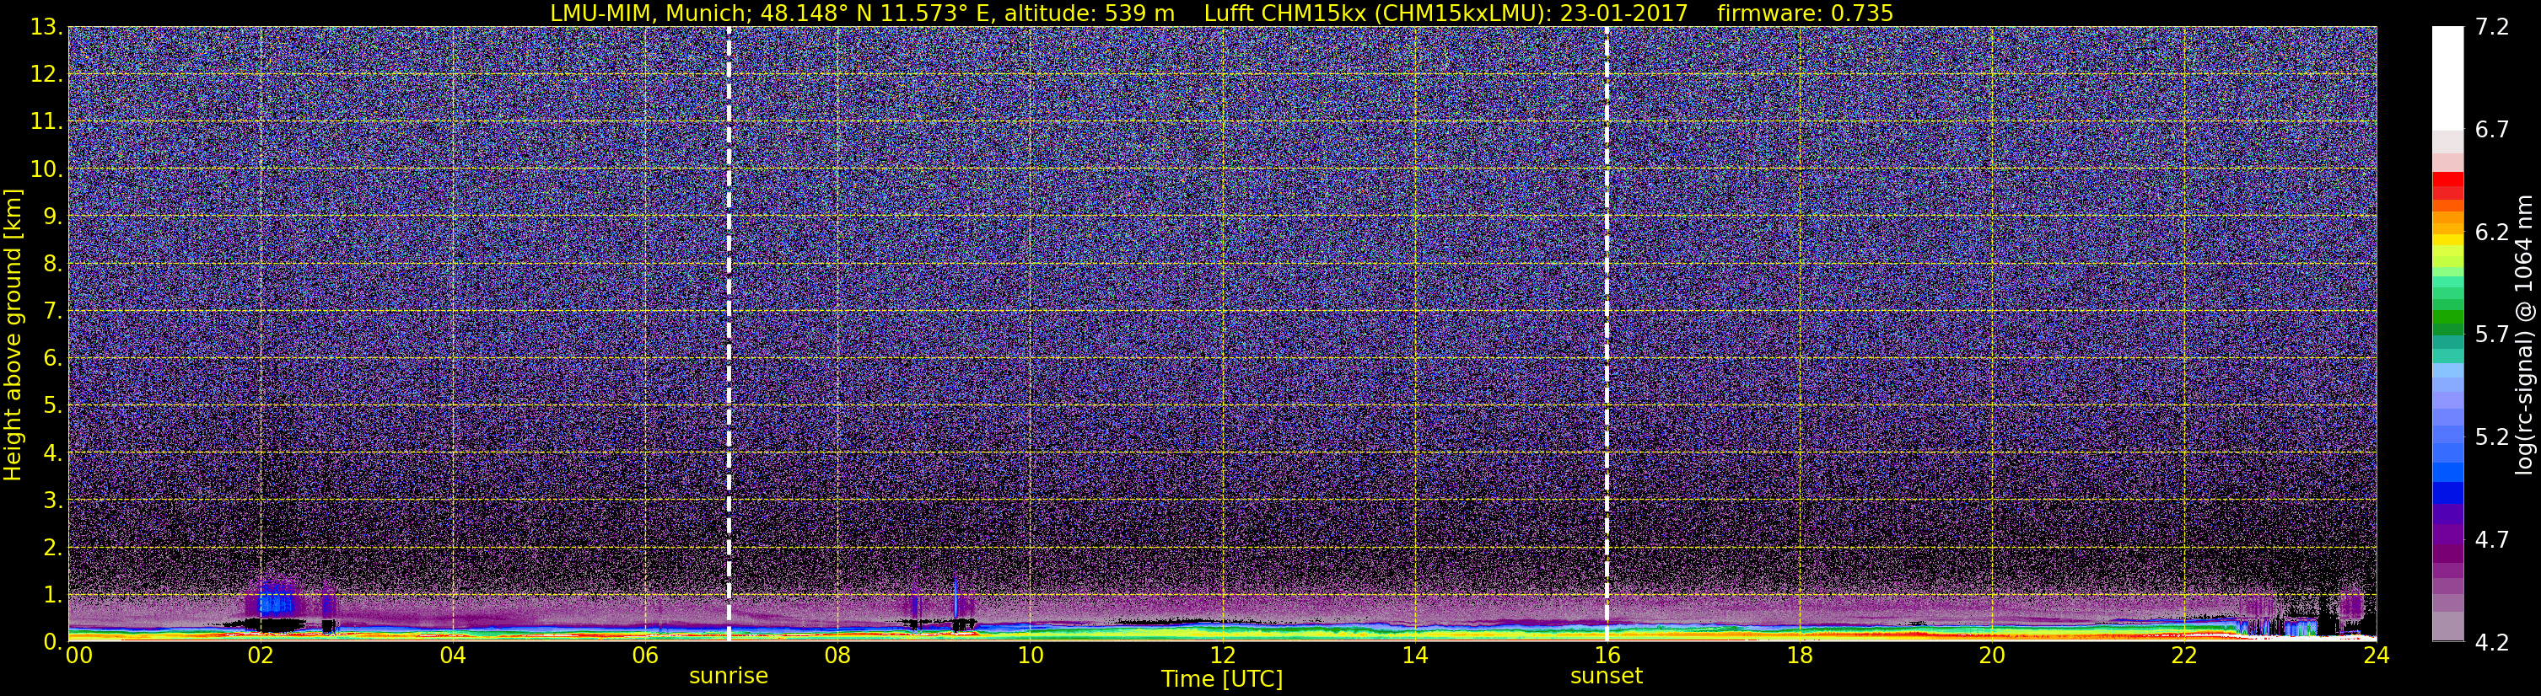This screenshot has width=2541, height=696.
Task: Click the time axis tick label '14'
Action: pyautogui.click(x=1414, y=656)
